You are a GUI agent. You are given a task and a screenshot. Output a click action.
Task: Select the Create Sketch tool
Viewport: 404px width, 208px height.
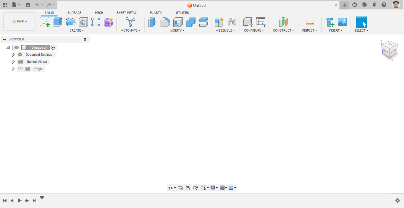(x=46, y=22)
